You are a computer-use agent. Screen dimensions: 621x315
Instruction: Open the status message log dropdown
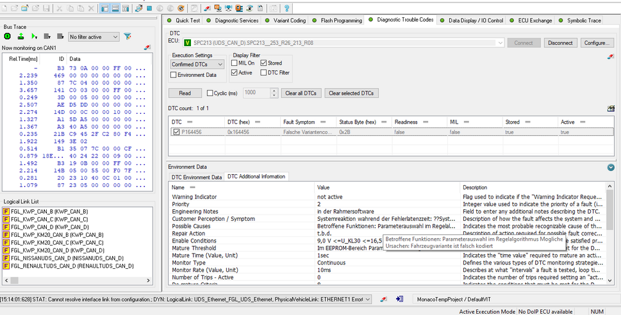tap(367, 299)
